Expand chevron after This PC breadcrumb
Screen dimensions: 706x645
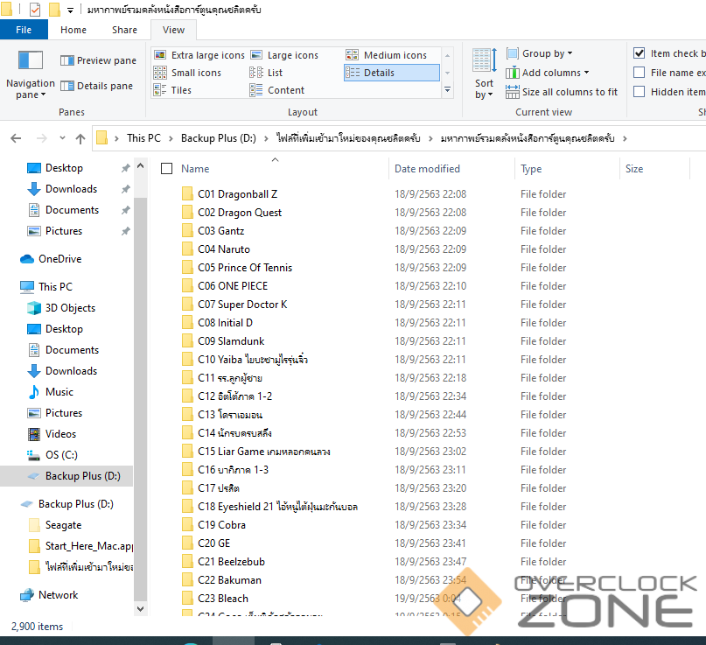coord(171,138)
